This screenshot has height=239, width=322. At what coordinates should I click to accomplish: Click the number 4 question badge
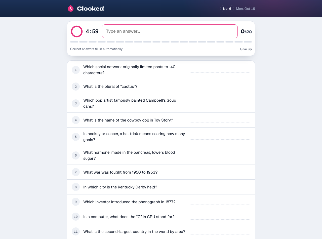point(76,120)
